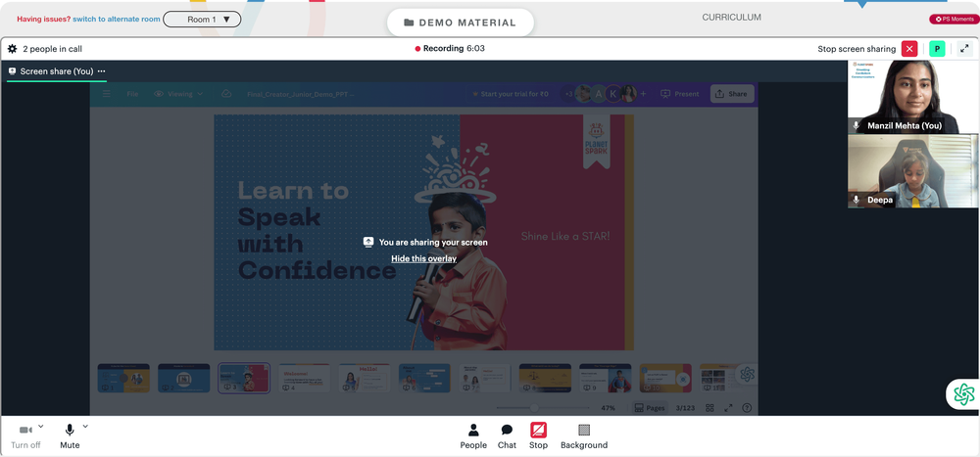Click the PS Moments red badge

[954, 20]
